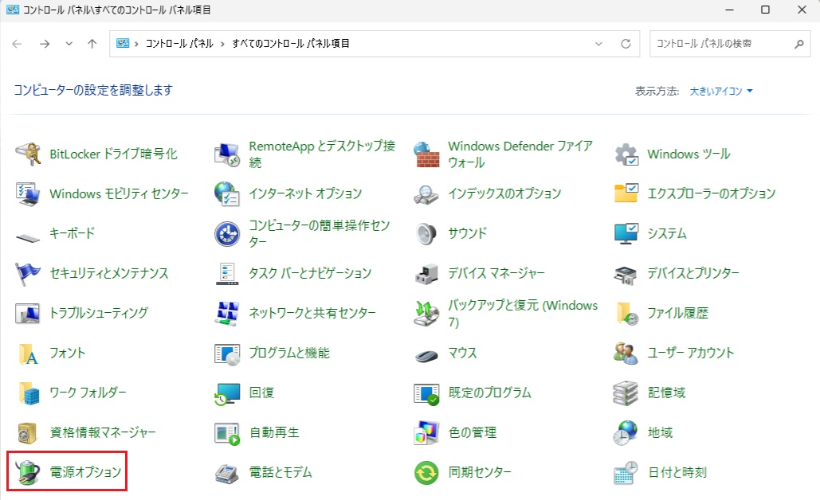Screen dimensions: 820x500
Task: Open ネットワークと共有センター icon
Action: click(227, 313)
